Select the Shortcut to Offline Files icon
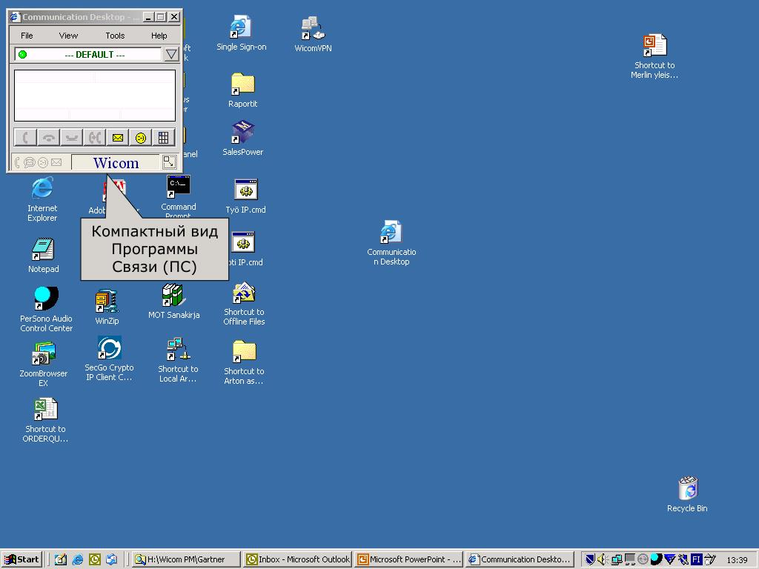Screen dimensions: 759x569 click(x=243, y=303)
